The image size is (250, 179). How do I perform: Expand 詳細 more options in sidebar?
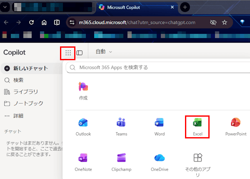14,116
